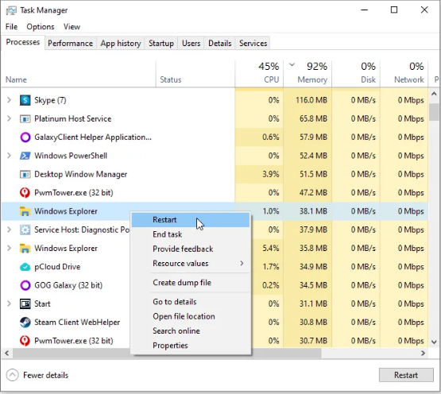This screenshot has height=394, width=441.
Task: Switch to the Users tab
Action: click(191, 44)
